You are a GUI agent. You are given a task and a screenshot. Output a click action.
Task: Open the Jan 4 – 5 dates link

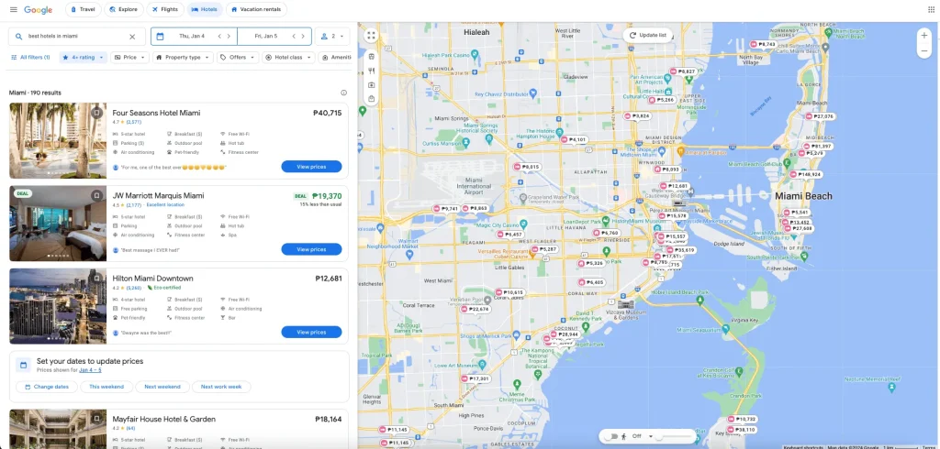(x=90, y=370)
